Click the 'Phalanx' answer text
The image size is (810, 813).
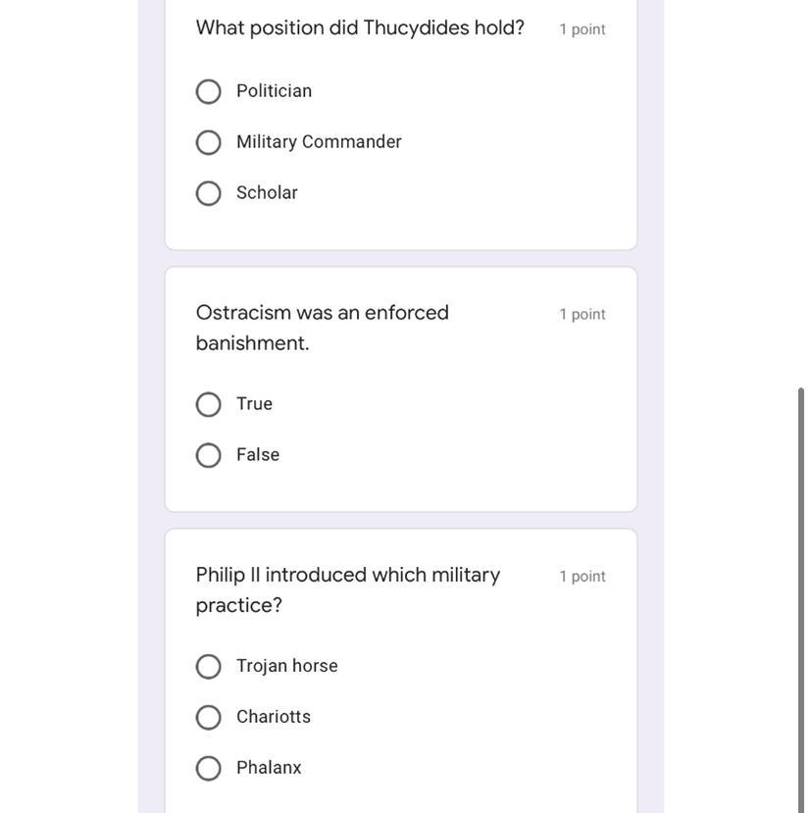(x=269, y=769)
